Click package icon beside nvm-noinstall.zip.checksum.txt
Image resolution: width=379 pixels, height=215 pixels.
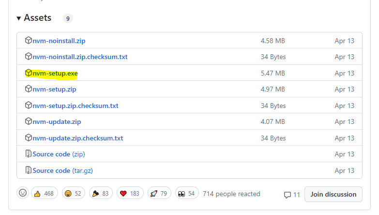tap(29, 56)
